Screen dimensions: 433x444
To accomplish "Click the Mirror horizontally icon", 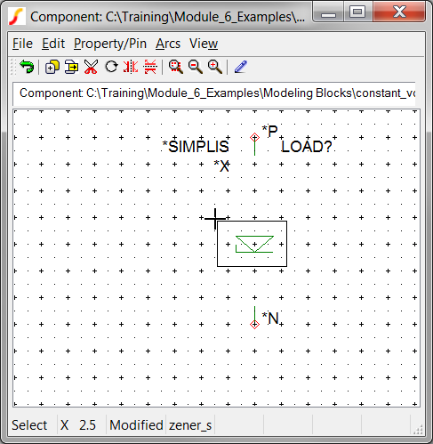I will tap(131, 67).
